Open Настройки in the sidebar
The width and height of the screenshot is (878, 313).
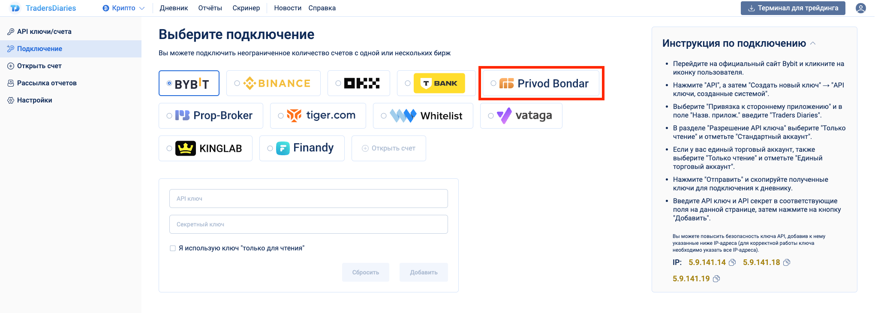[34, 100]
